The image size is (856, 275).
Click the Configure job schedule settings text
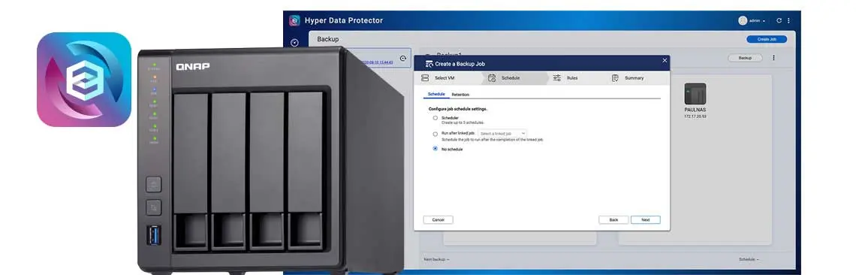[457, 109]
